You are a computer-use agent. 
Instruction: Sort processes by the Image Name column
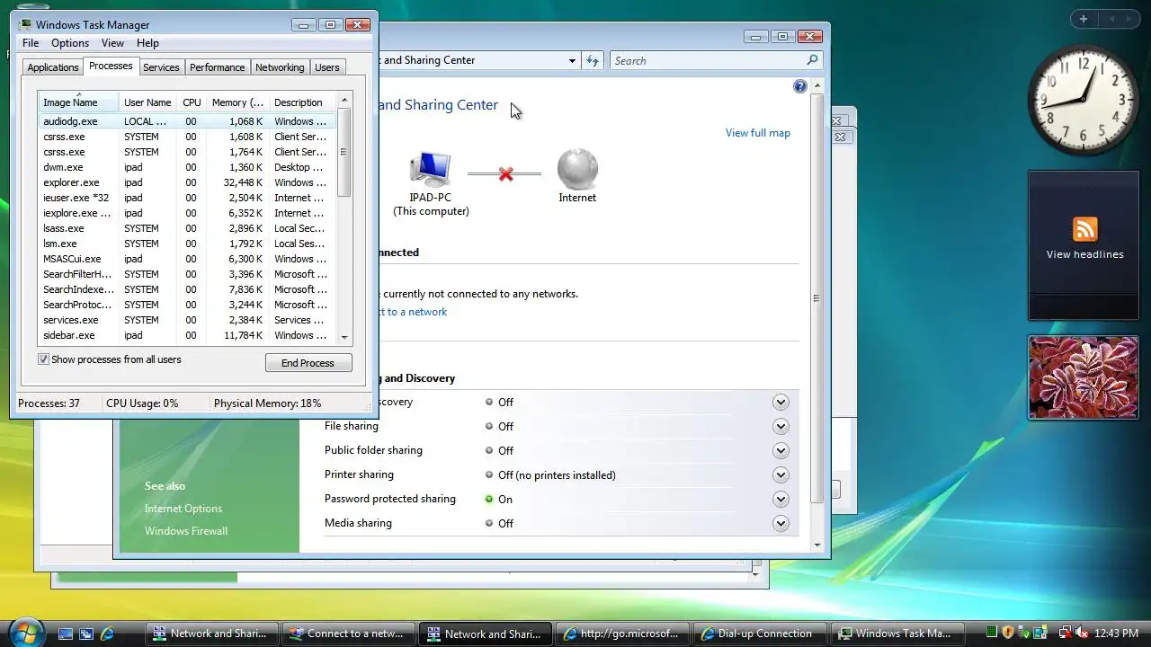[x=77, y=102]
